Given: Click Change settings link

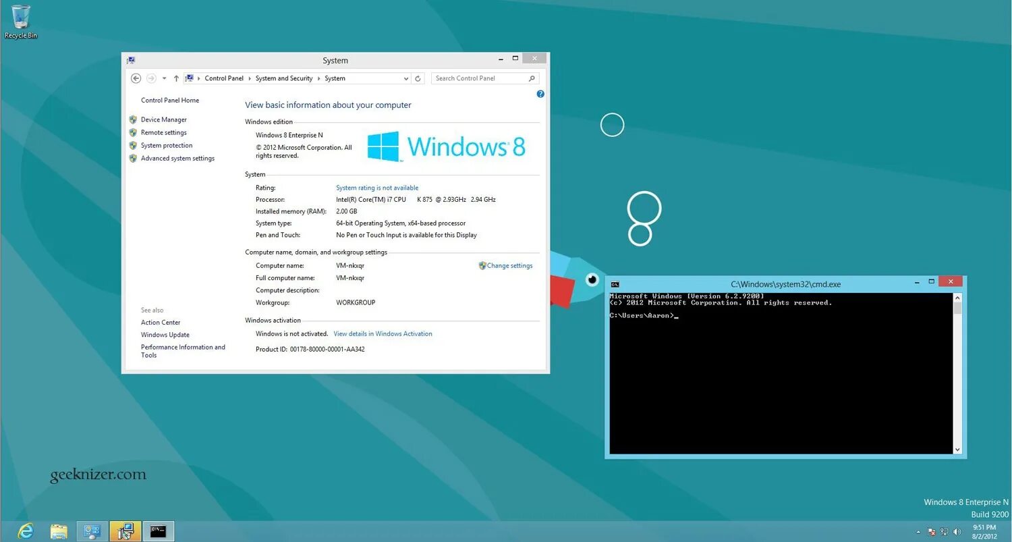Looking at the screenshot, I should coord(509,265).
